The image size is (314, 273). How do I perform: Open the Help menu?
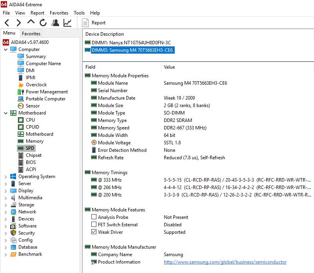[x=95, y=13]
